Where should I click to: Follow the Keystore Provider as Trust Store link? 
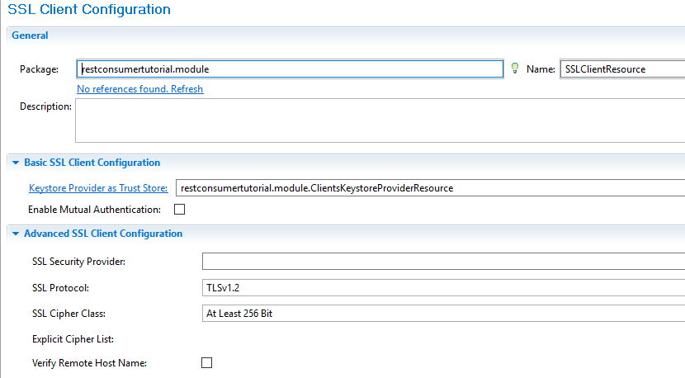98,188
